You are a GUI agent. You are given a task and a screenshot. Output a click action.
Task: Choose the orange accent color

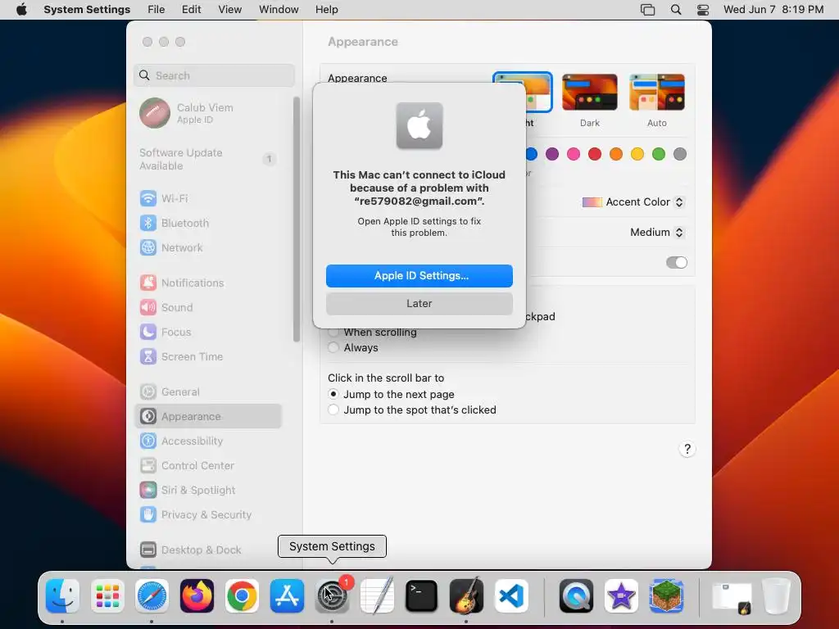pyautogui.click(x=616, y=155)
